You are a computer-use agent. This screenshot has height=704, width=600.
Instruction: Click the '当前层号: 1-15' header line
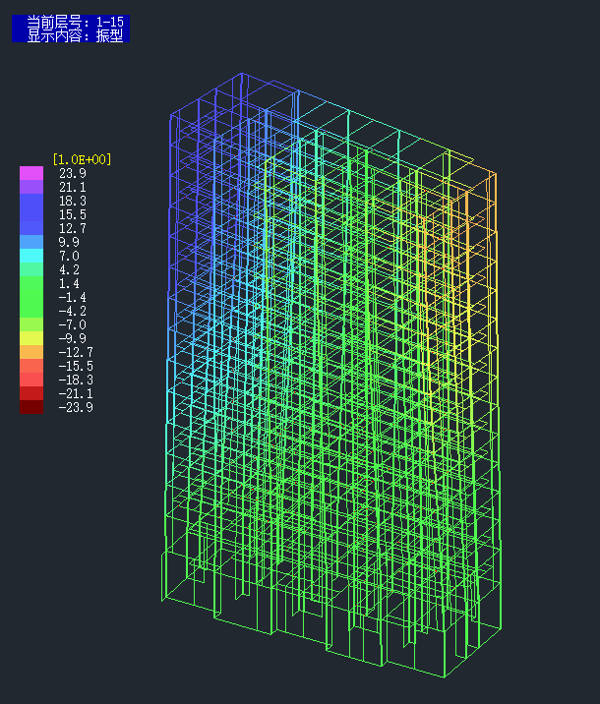75,22
